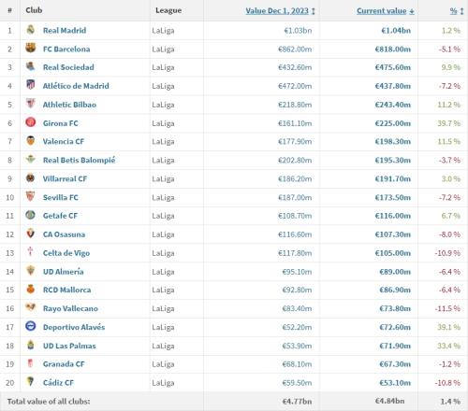Click the CA Osasuna crest icon
The image size is (468, 411).
(31, 234)
